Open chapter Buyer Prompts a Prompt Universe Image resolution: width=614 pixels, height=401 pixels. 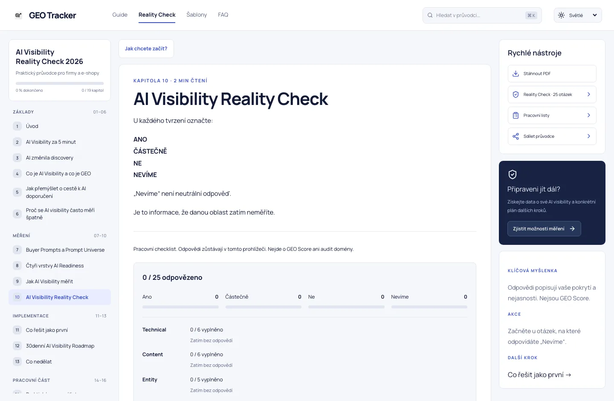pos(60,250)
